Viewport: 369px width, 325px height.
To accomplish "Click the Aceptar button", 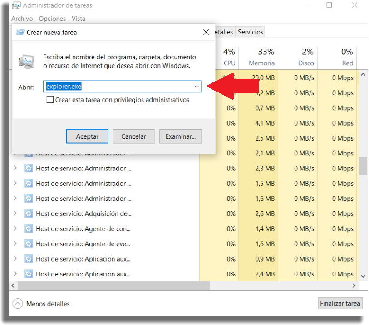I will click(x=87, y=136).
